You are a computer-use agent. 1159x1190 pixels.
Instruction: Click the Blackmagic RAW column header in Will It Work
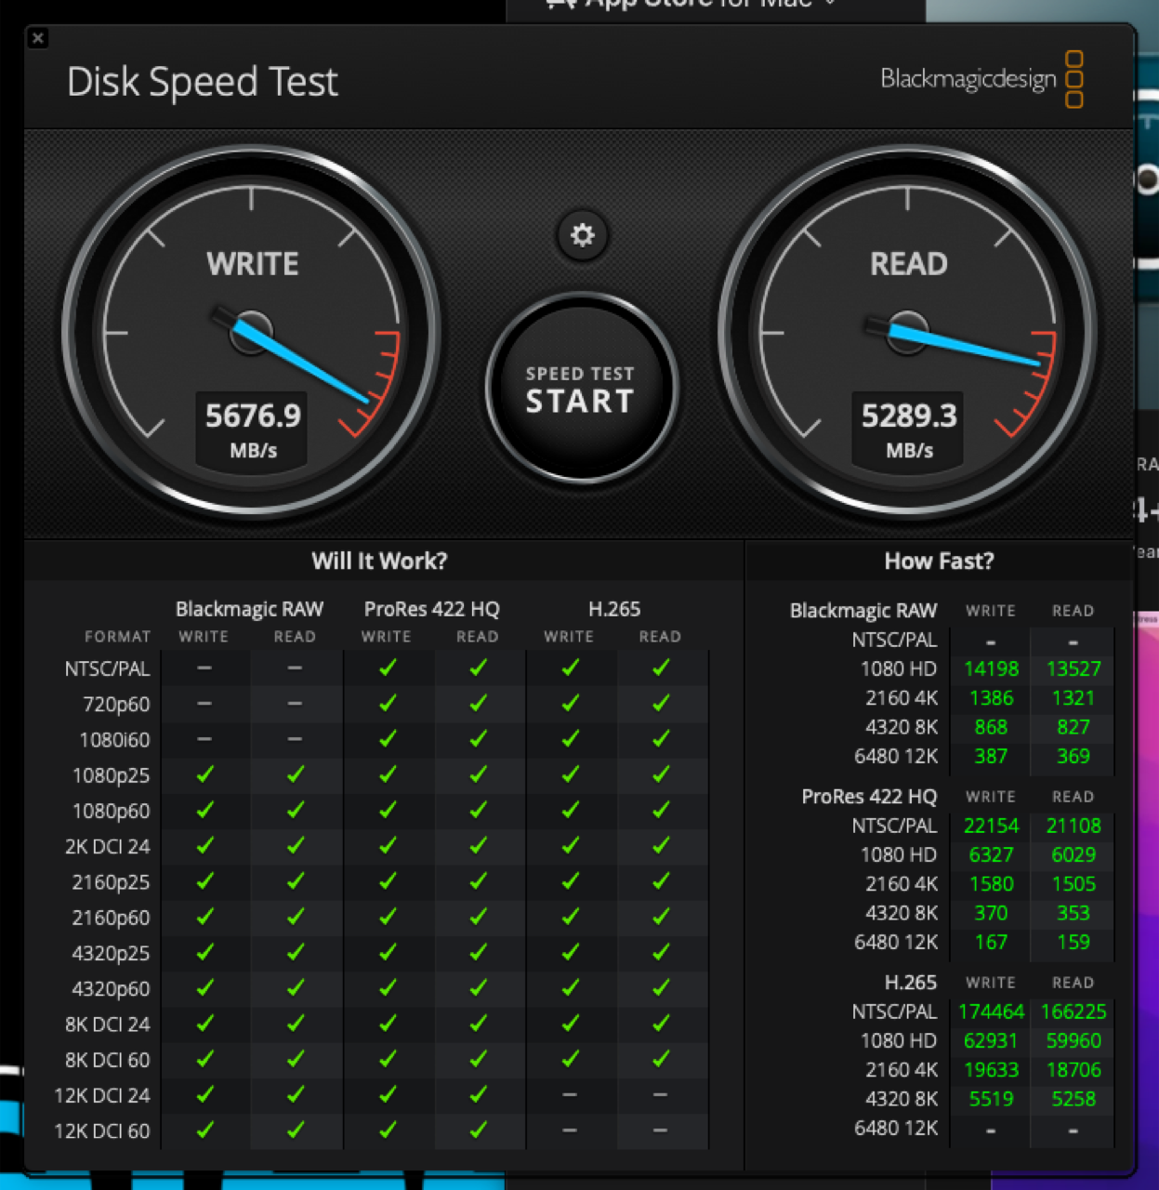[249, 609]
